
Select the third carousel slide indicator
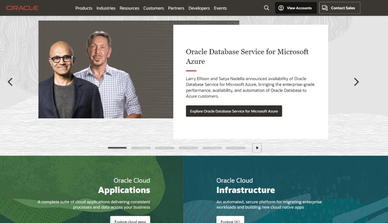pos(165,148)
